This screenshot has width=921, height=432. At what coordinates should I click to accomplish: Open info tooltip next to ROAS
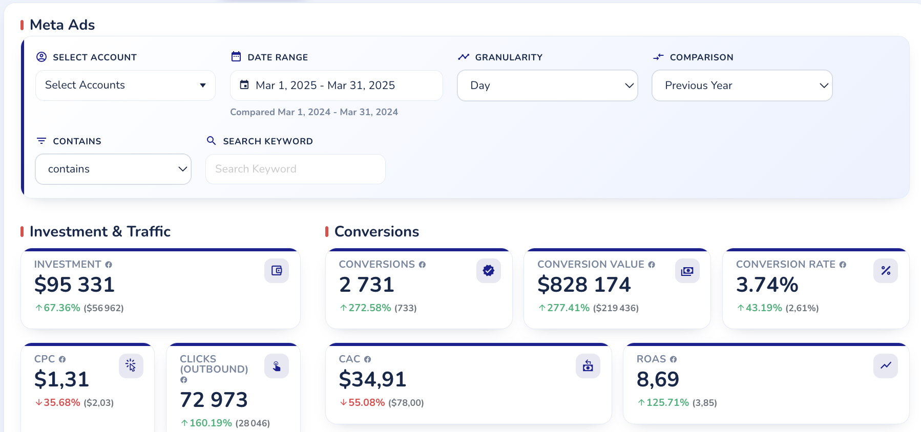click(x=673, y=359)
